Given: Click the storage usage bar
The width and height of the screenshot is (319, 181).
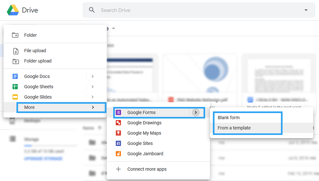Looking at the screenshot, I should coord(50,146).
